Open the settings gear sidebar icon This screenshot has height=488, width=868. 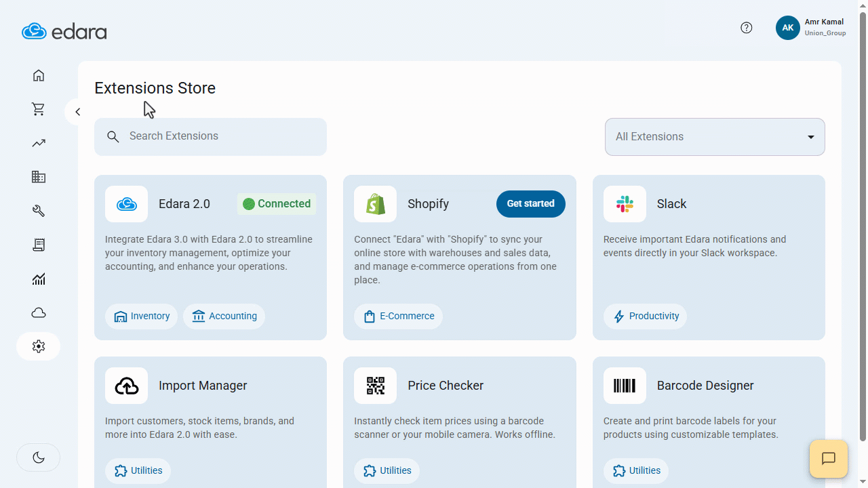[x=39, y=346]
